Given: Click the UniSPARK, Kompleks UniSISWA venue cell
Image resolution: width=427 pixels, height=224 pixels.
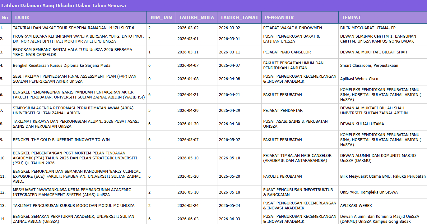Looking at the screenshot, I should point(383,192).
